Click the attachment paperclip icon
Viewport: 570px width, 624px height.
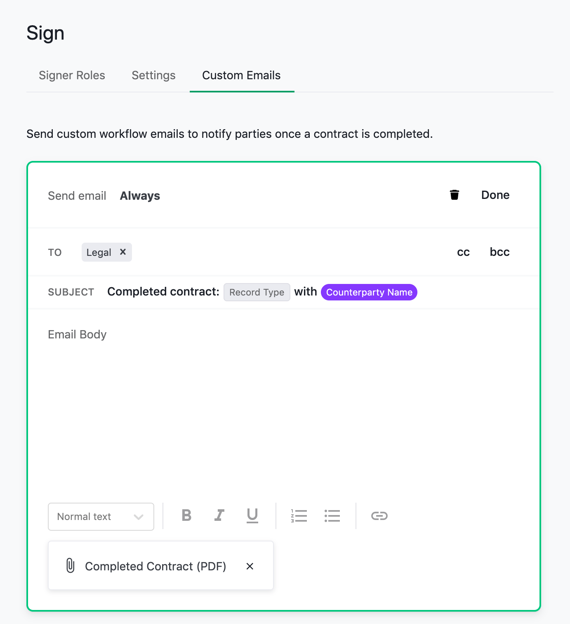69,566
